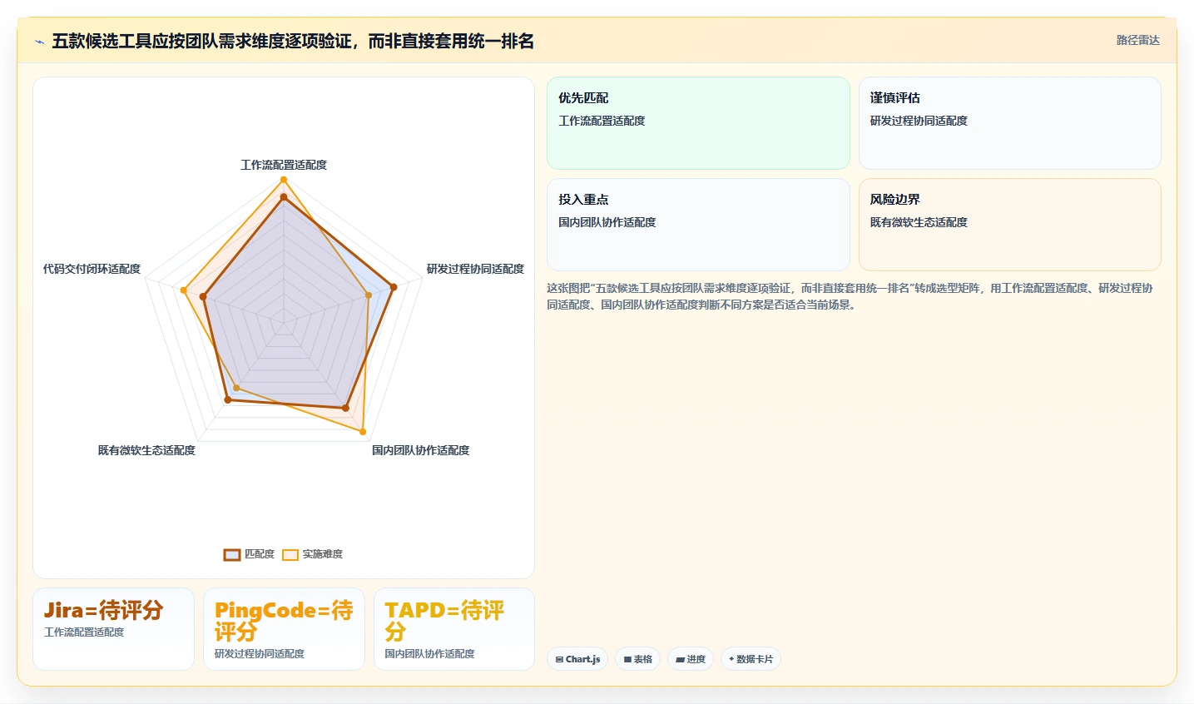Click the 既有微软生态适配度 radar axis label
Screen dimensions: 1194x704
pos(146,450)
